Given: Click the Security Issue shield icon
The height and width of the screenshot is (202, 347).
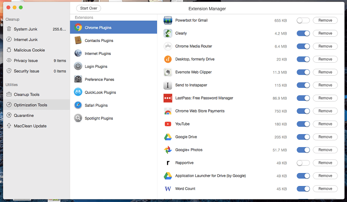Looking at the screenshot, I should click(9, 71).
